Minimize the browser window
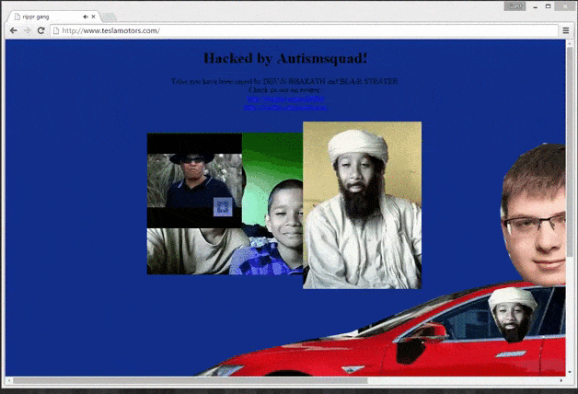This screenshot has height=394, width=578. coord(536,6)
